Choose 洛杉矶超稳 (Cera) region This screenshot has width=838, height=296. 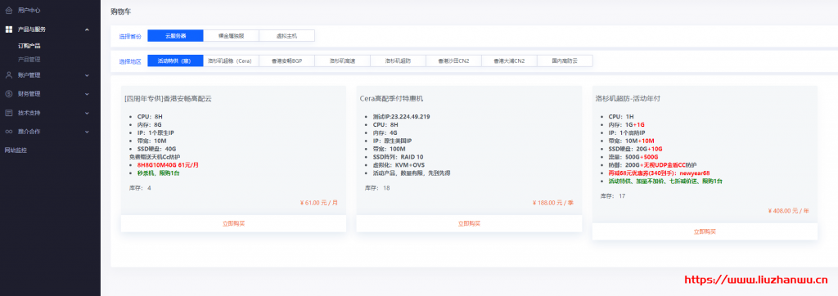pos(231,61)
